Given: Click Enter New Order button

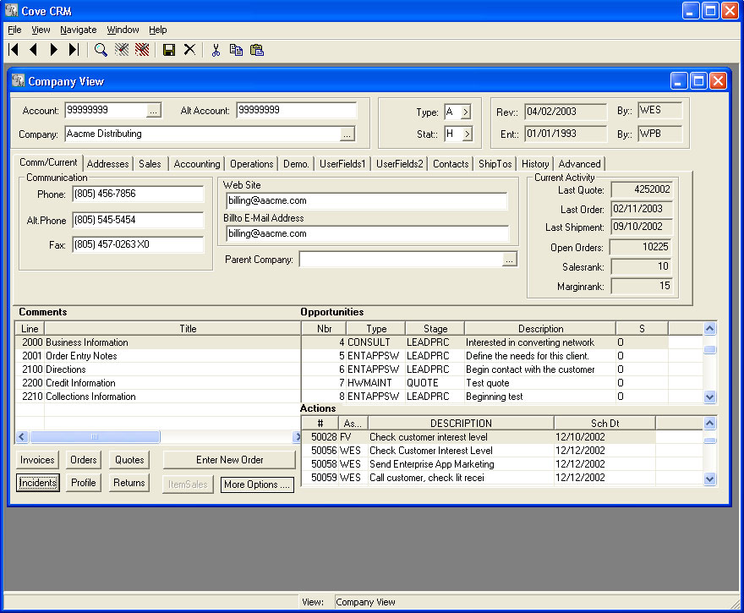Looking at the screenshot, I should [229, 460].
